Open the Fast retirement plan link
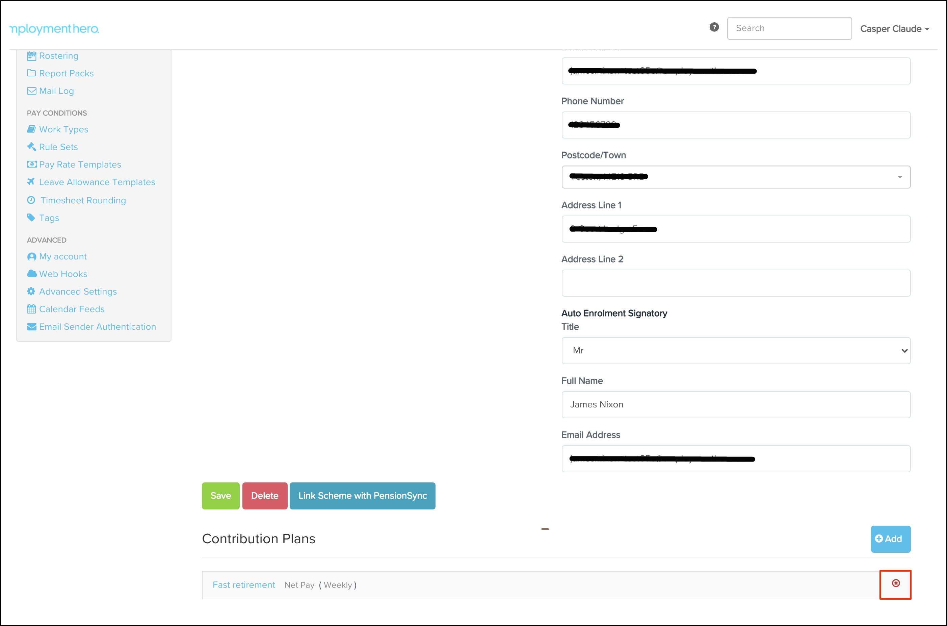The height and width of the screenshot is (626, 947). click(244, 585)
